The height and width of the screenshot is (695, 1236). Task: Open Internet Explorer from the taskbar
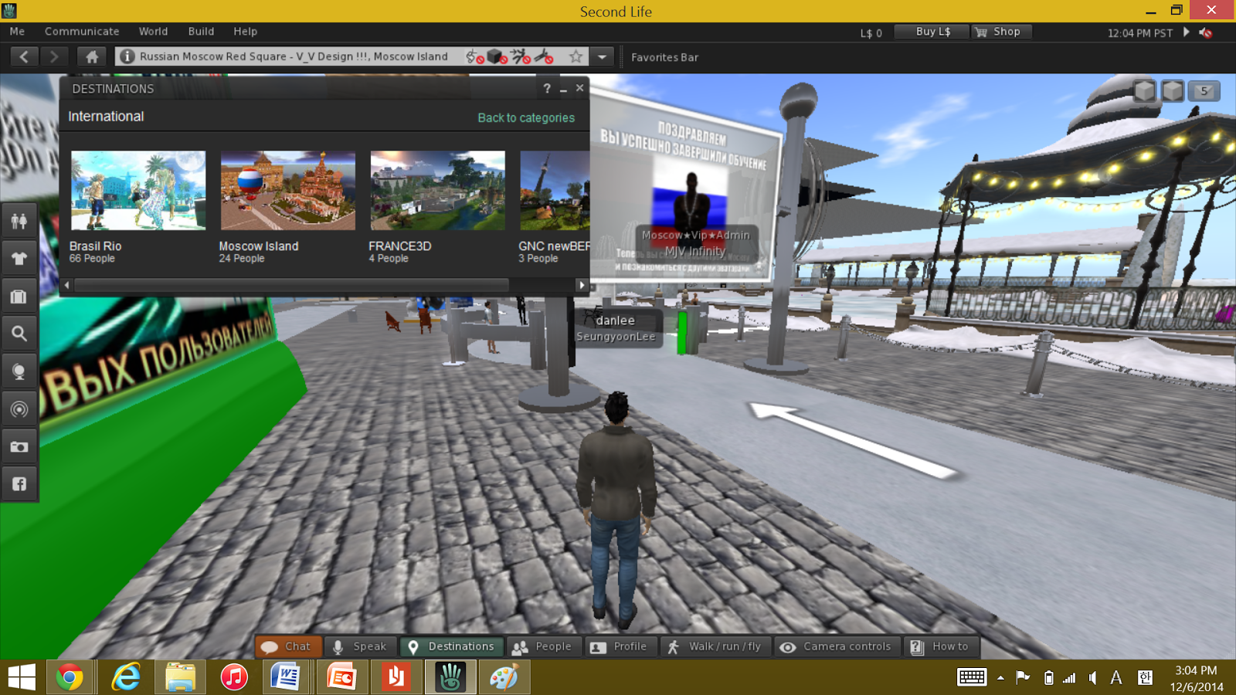pyautogui.click(x=125, y=677)
